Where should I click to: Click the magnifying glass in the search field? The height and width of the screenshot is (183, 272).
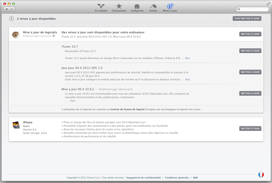(239, 9)
